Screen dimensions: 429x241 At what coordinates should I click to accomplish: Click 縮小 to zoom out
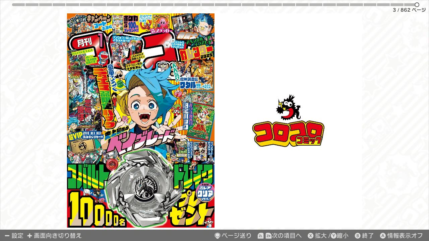(343, 236)
